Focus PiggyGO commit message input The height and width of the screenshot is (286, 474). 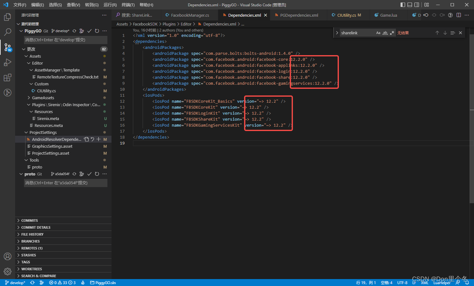tap(66, 40)
